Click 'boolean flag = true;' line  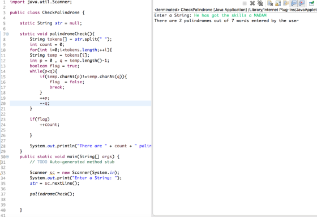pos(54,66)
